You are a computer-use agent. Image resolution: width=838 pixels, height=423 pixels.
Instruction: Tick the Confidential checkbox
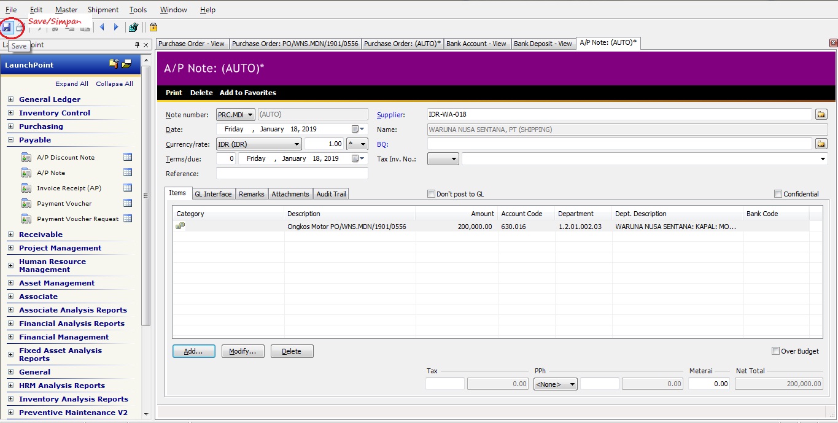click(778, 194)
